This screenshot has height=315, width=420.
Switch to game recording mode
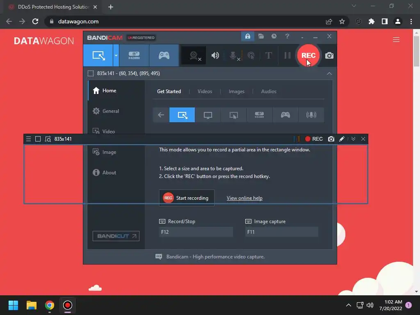tap(164, 55)
